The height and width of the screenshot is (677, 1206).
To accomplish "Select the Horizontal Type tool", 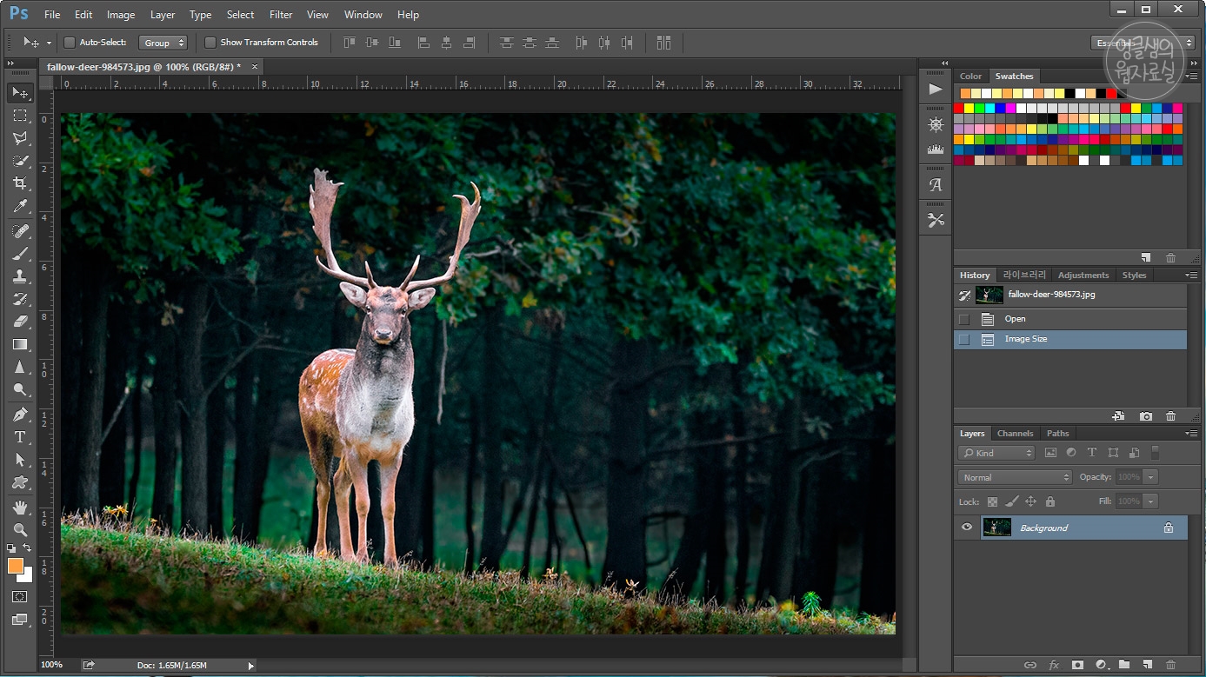I will tap(19, 437).
